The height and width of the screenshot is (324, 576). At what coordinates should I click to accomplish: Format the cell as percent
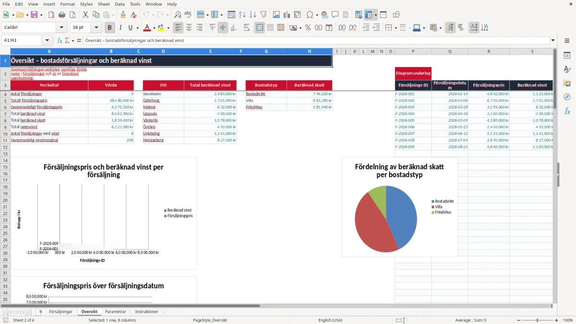tap(308, 28)
